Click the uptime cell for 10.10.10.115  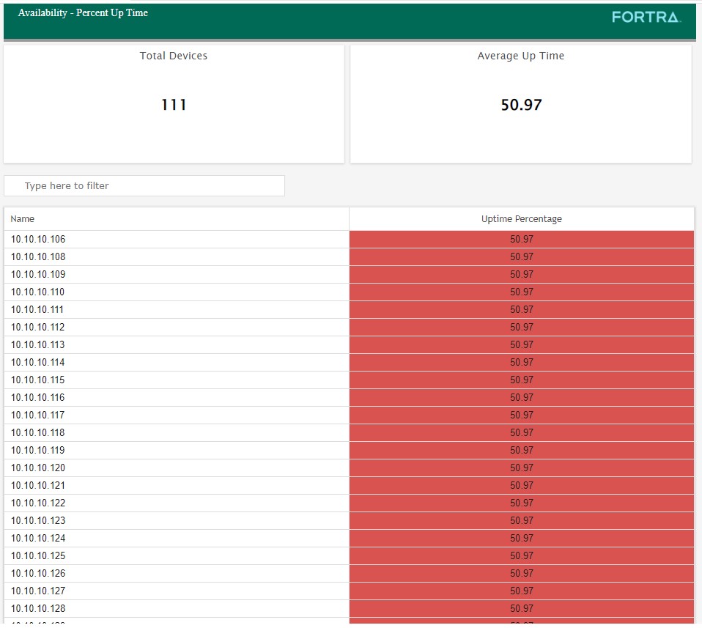522,380
